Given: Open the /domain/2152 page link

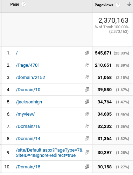Looking at the screenshot, I should (x=30, y=78).
